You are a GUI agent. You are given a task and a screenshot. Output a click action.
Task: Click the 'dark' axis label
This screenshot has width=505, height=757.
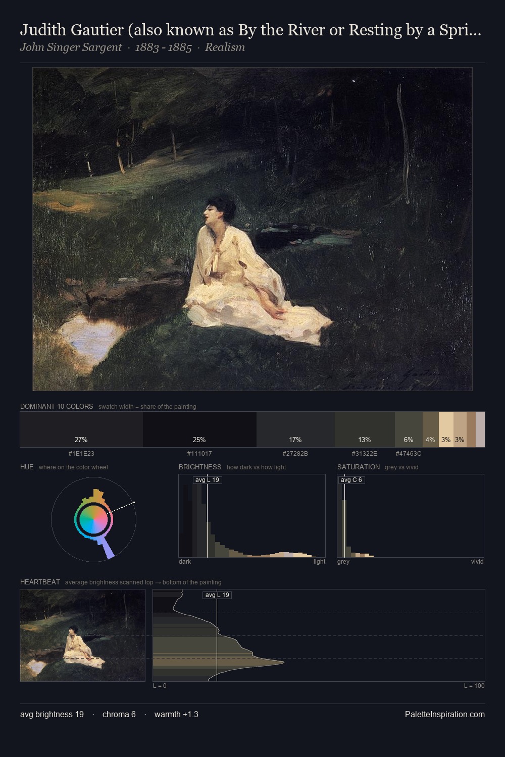(185, 562)
